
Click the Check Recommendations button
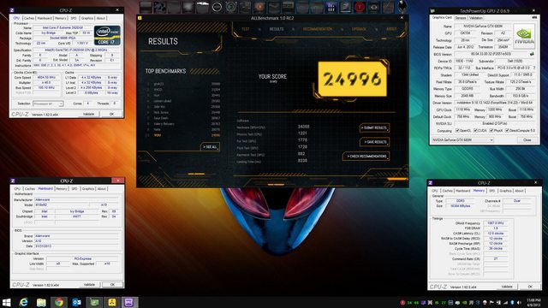coord(366,156)
